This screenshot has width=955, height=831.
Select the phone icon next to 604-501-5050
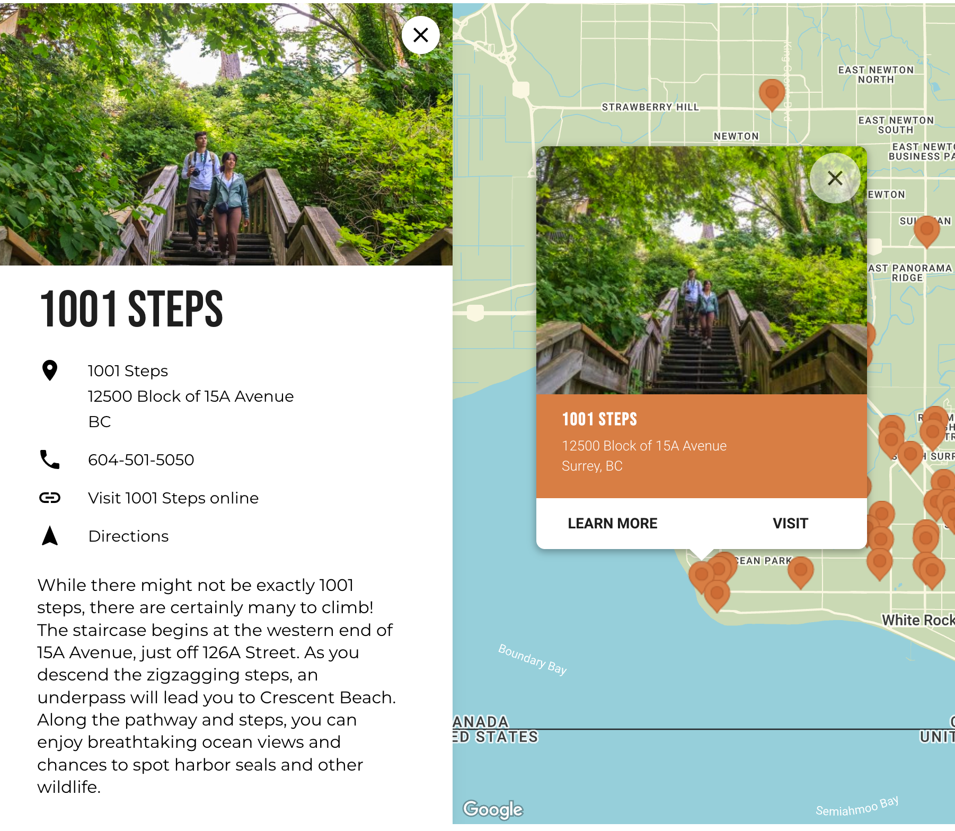[49, 460]
